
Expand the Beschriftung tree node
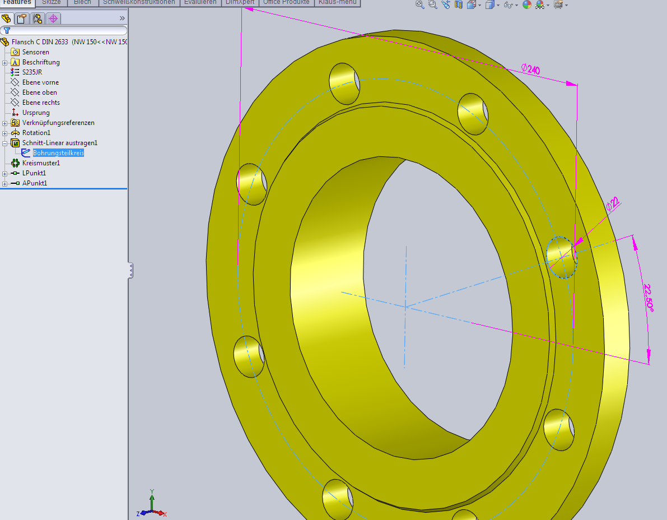click(4, 62)
